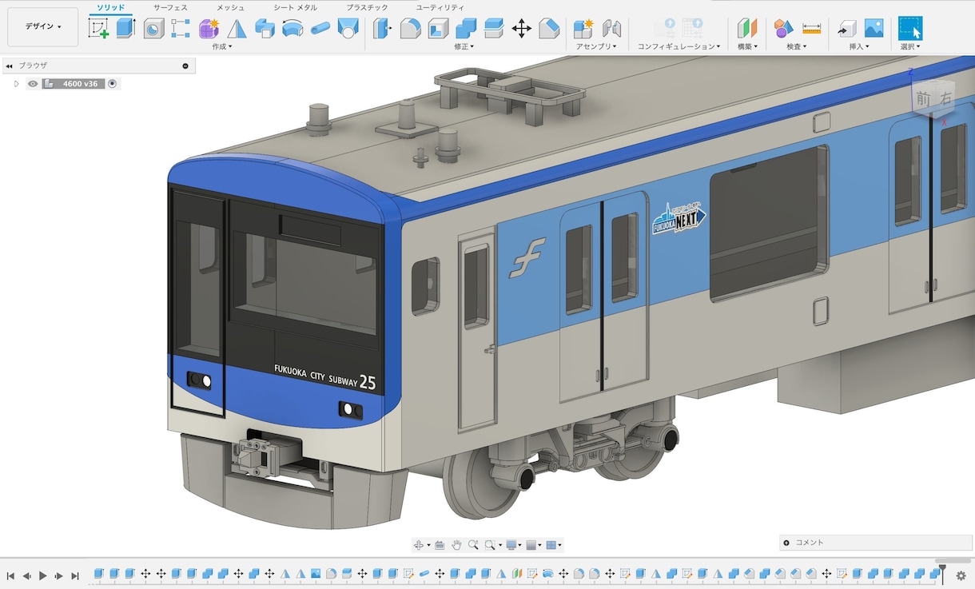Screen dimensions: 975x589
Task: Click the New Component icon
Action: click(x=583, y=29)
